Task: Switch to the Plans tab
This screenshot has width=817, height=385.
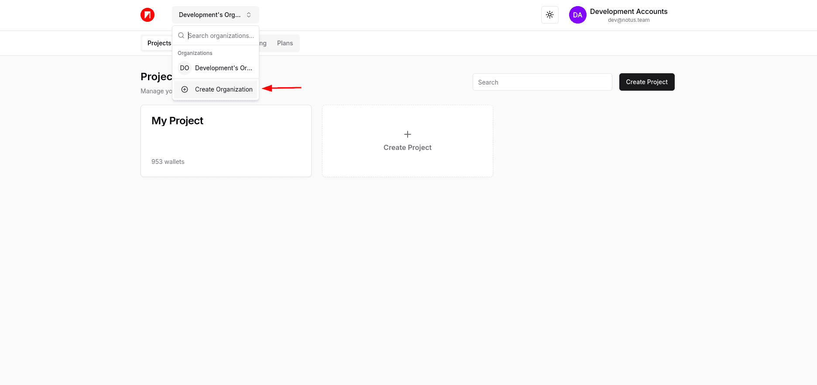Action: [285, 43]
